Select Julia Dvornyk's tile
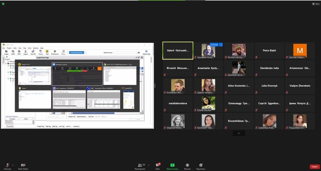The width and height of the screenshot is (321, 171). (x=269, y=86)
